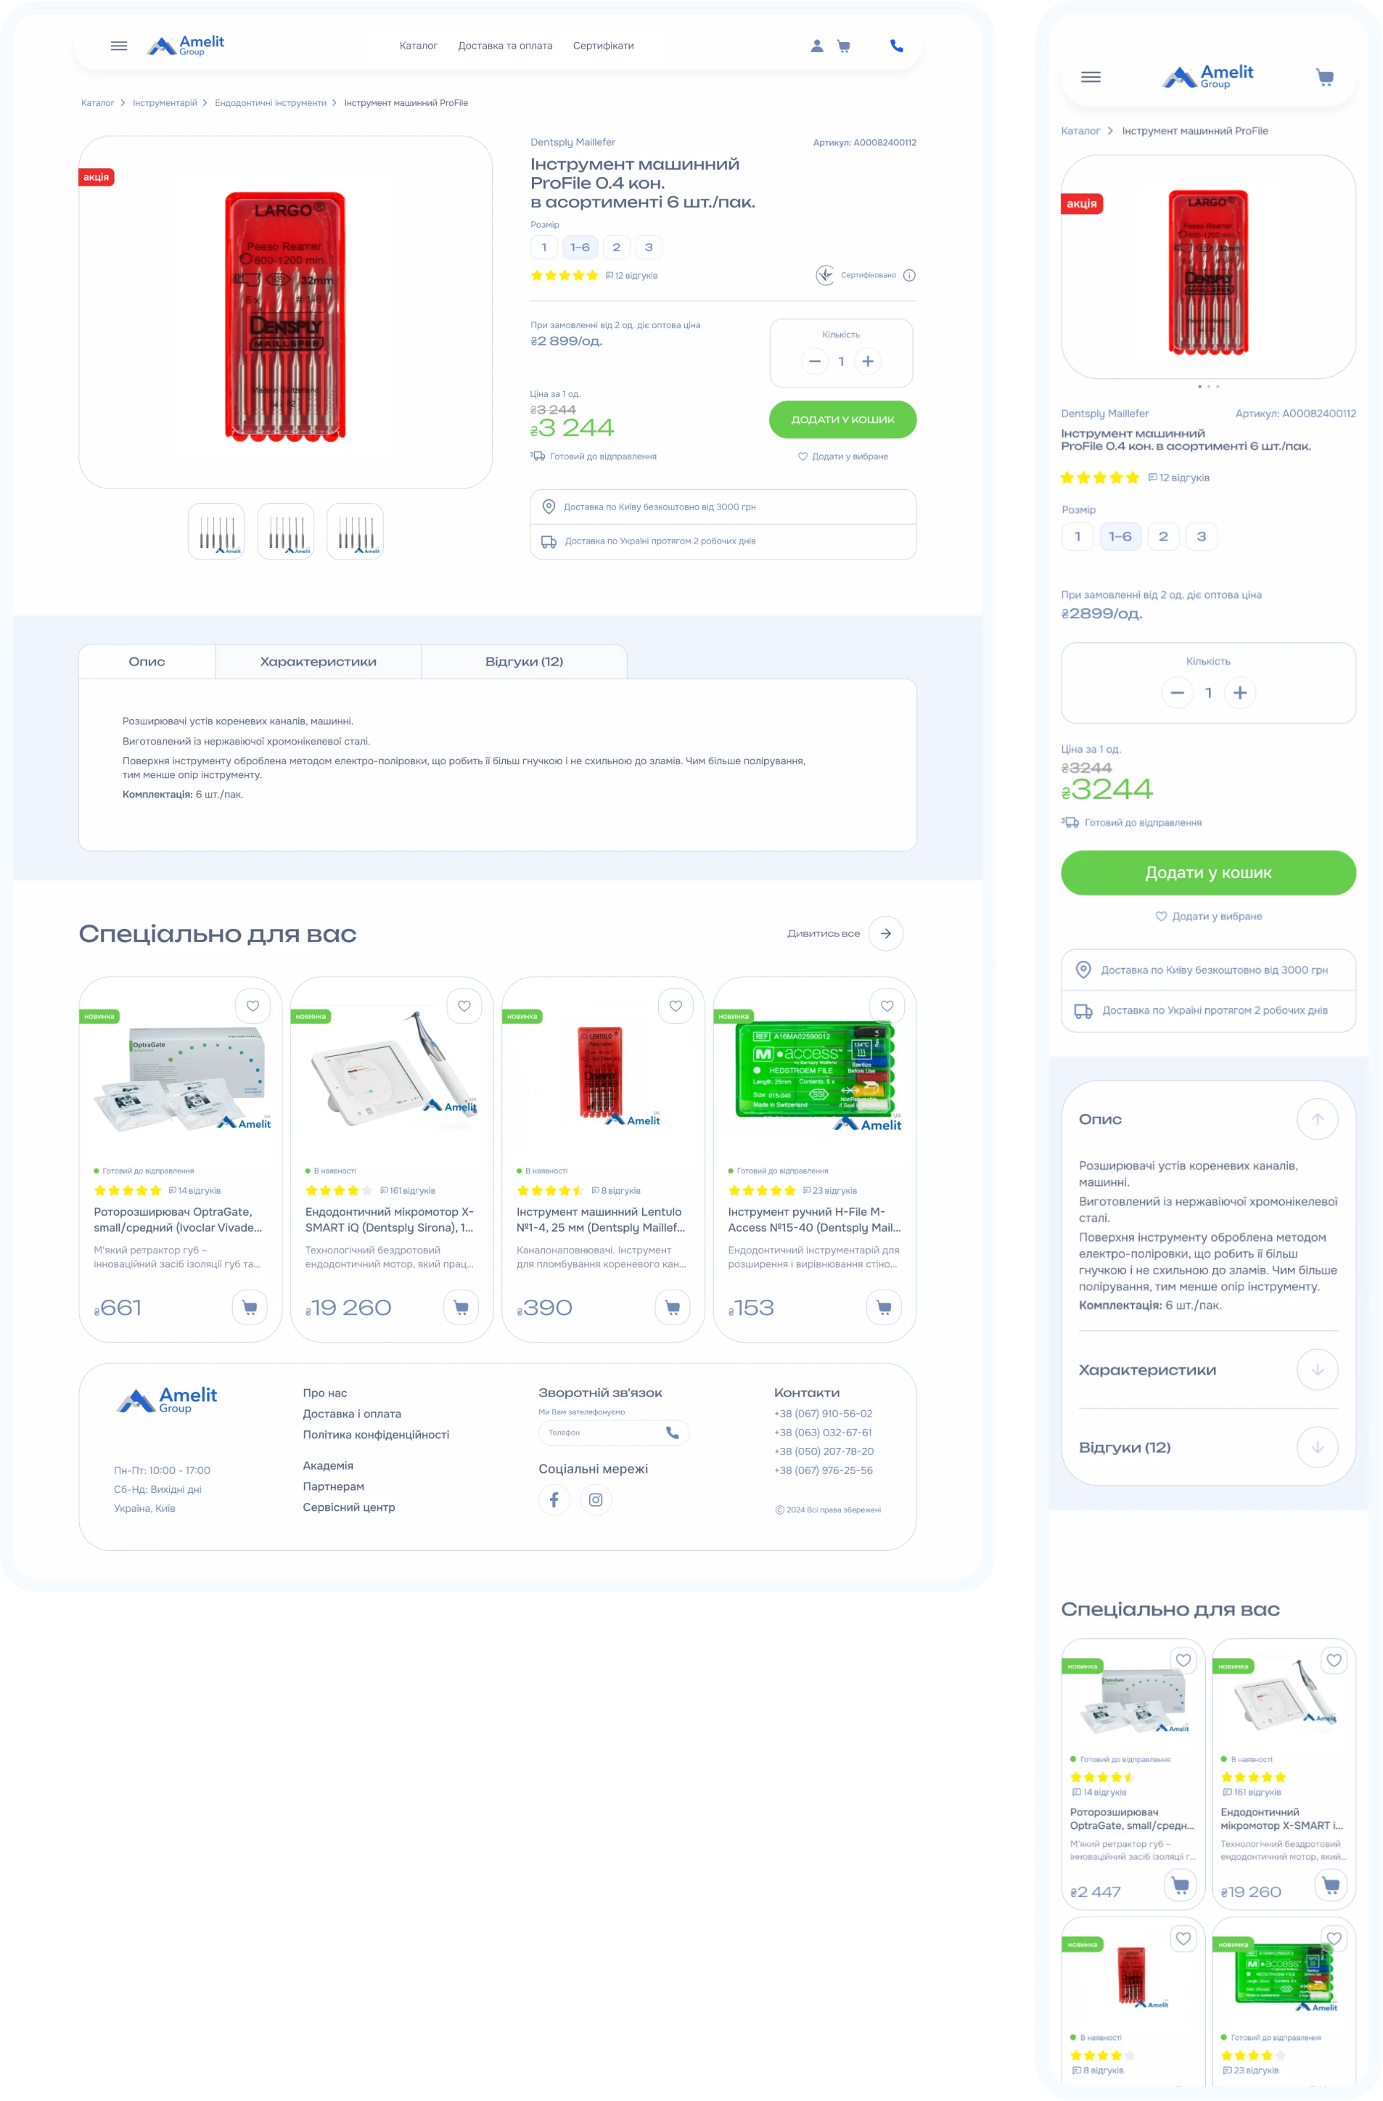
Task: Decrease quantity with minus in mobile layout
Action: point(1176,693)
